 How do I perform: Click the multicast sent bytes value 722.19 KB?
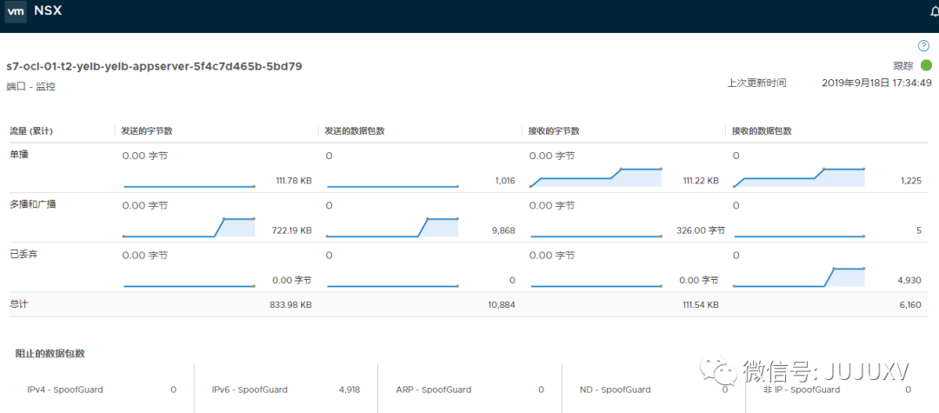[x=292, y=230]
